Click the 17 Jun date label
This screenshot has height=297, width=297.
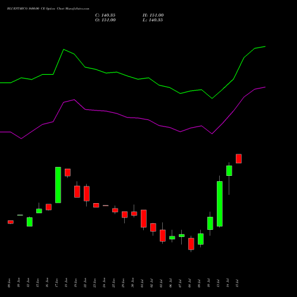point(57,283)
